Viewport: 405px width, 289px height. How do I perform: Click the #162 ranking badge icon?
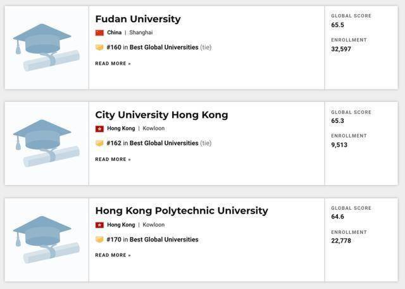pyautogui.click(x=99, y=143)
